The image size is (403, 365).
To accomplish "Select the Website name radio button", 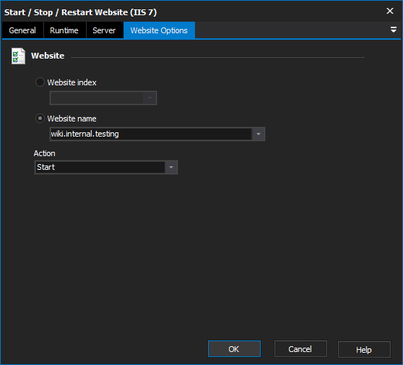I will point(40,119).
